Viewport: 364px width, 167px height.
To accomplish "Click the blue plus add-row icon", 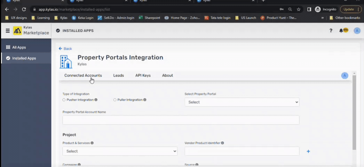I will [x=308, y=151].
